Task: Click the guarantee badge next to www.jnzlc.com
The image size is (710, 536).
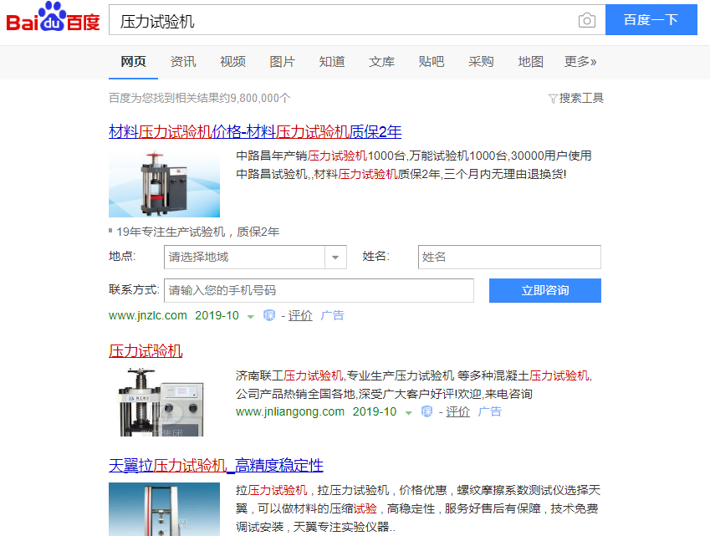Action: point(269,315)
